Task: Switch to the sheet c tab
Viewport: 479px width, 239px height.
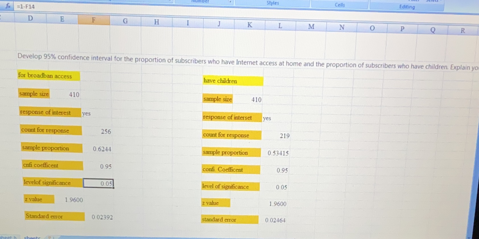Action: point(32,237)
